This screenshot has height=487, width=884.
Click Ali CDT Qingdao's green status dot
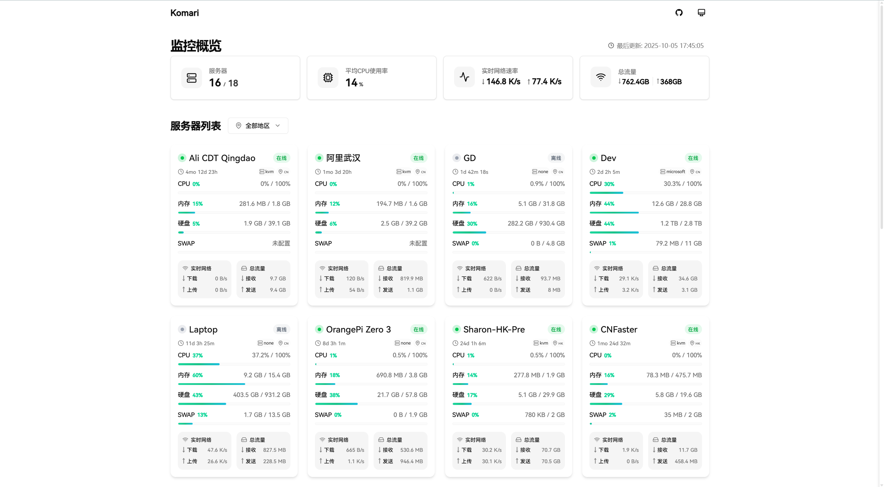coord(182,158)
